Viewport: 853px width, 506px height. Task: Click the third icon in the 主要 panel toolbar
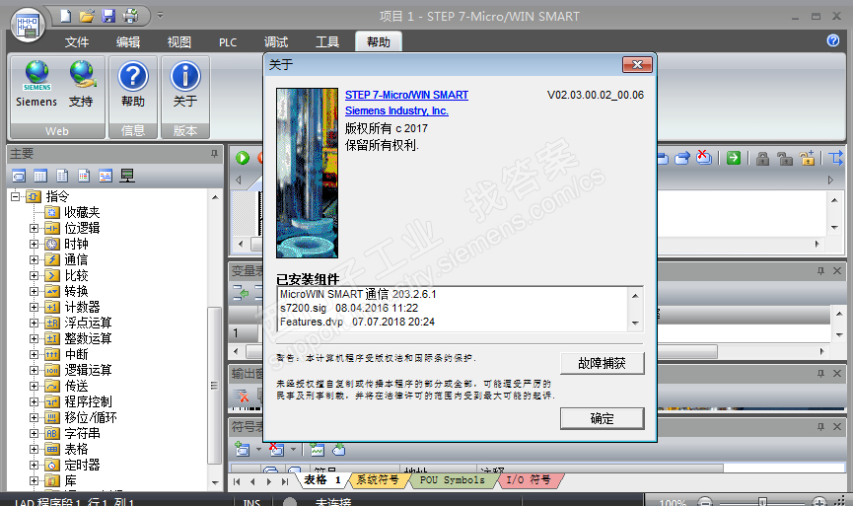click(62, 176)
